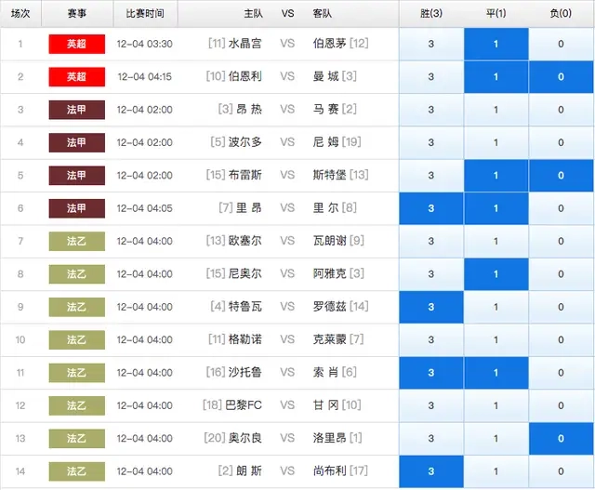
Task: Click the 比赛时间 column header
Action: coord(145,14)
